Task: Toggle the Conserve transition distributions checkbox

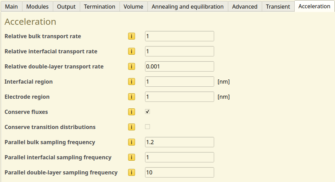Action: (x=147, y=127)
